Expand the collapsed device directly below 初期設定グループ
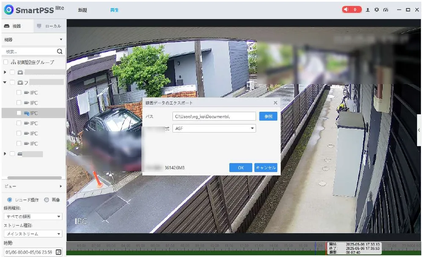The image size is (423, 257). (5, 72)
